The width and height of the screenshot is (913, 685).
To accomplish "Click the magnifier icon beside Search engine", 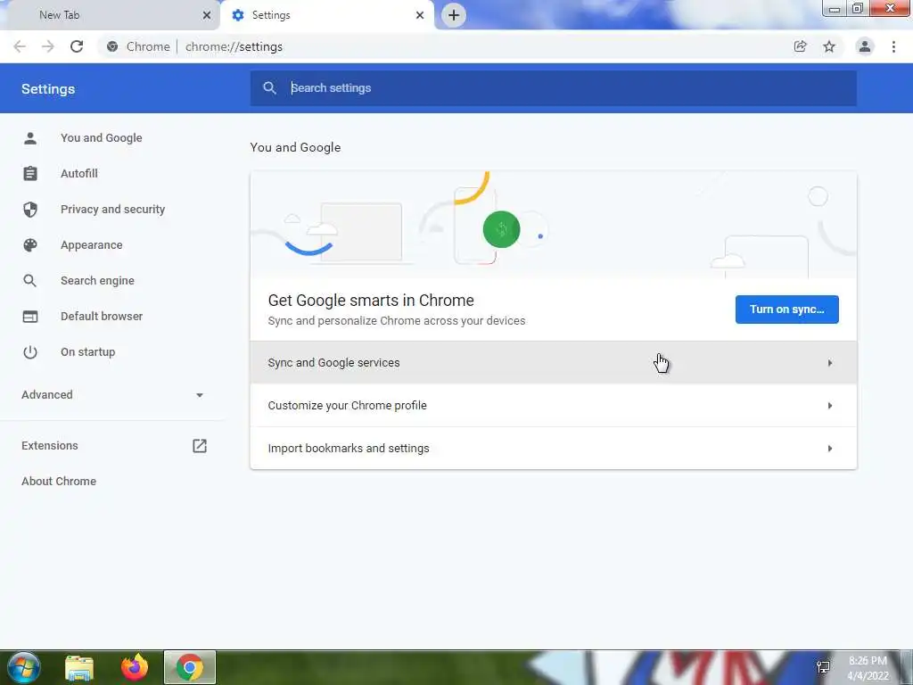I will click(x=30, y=281).
